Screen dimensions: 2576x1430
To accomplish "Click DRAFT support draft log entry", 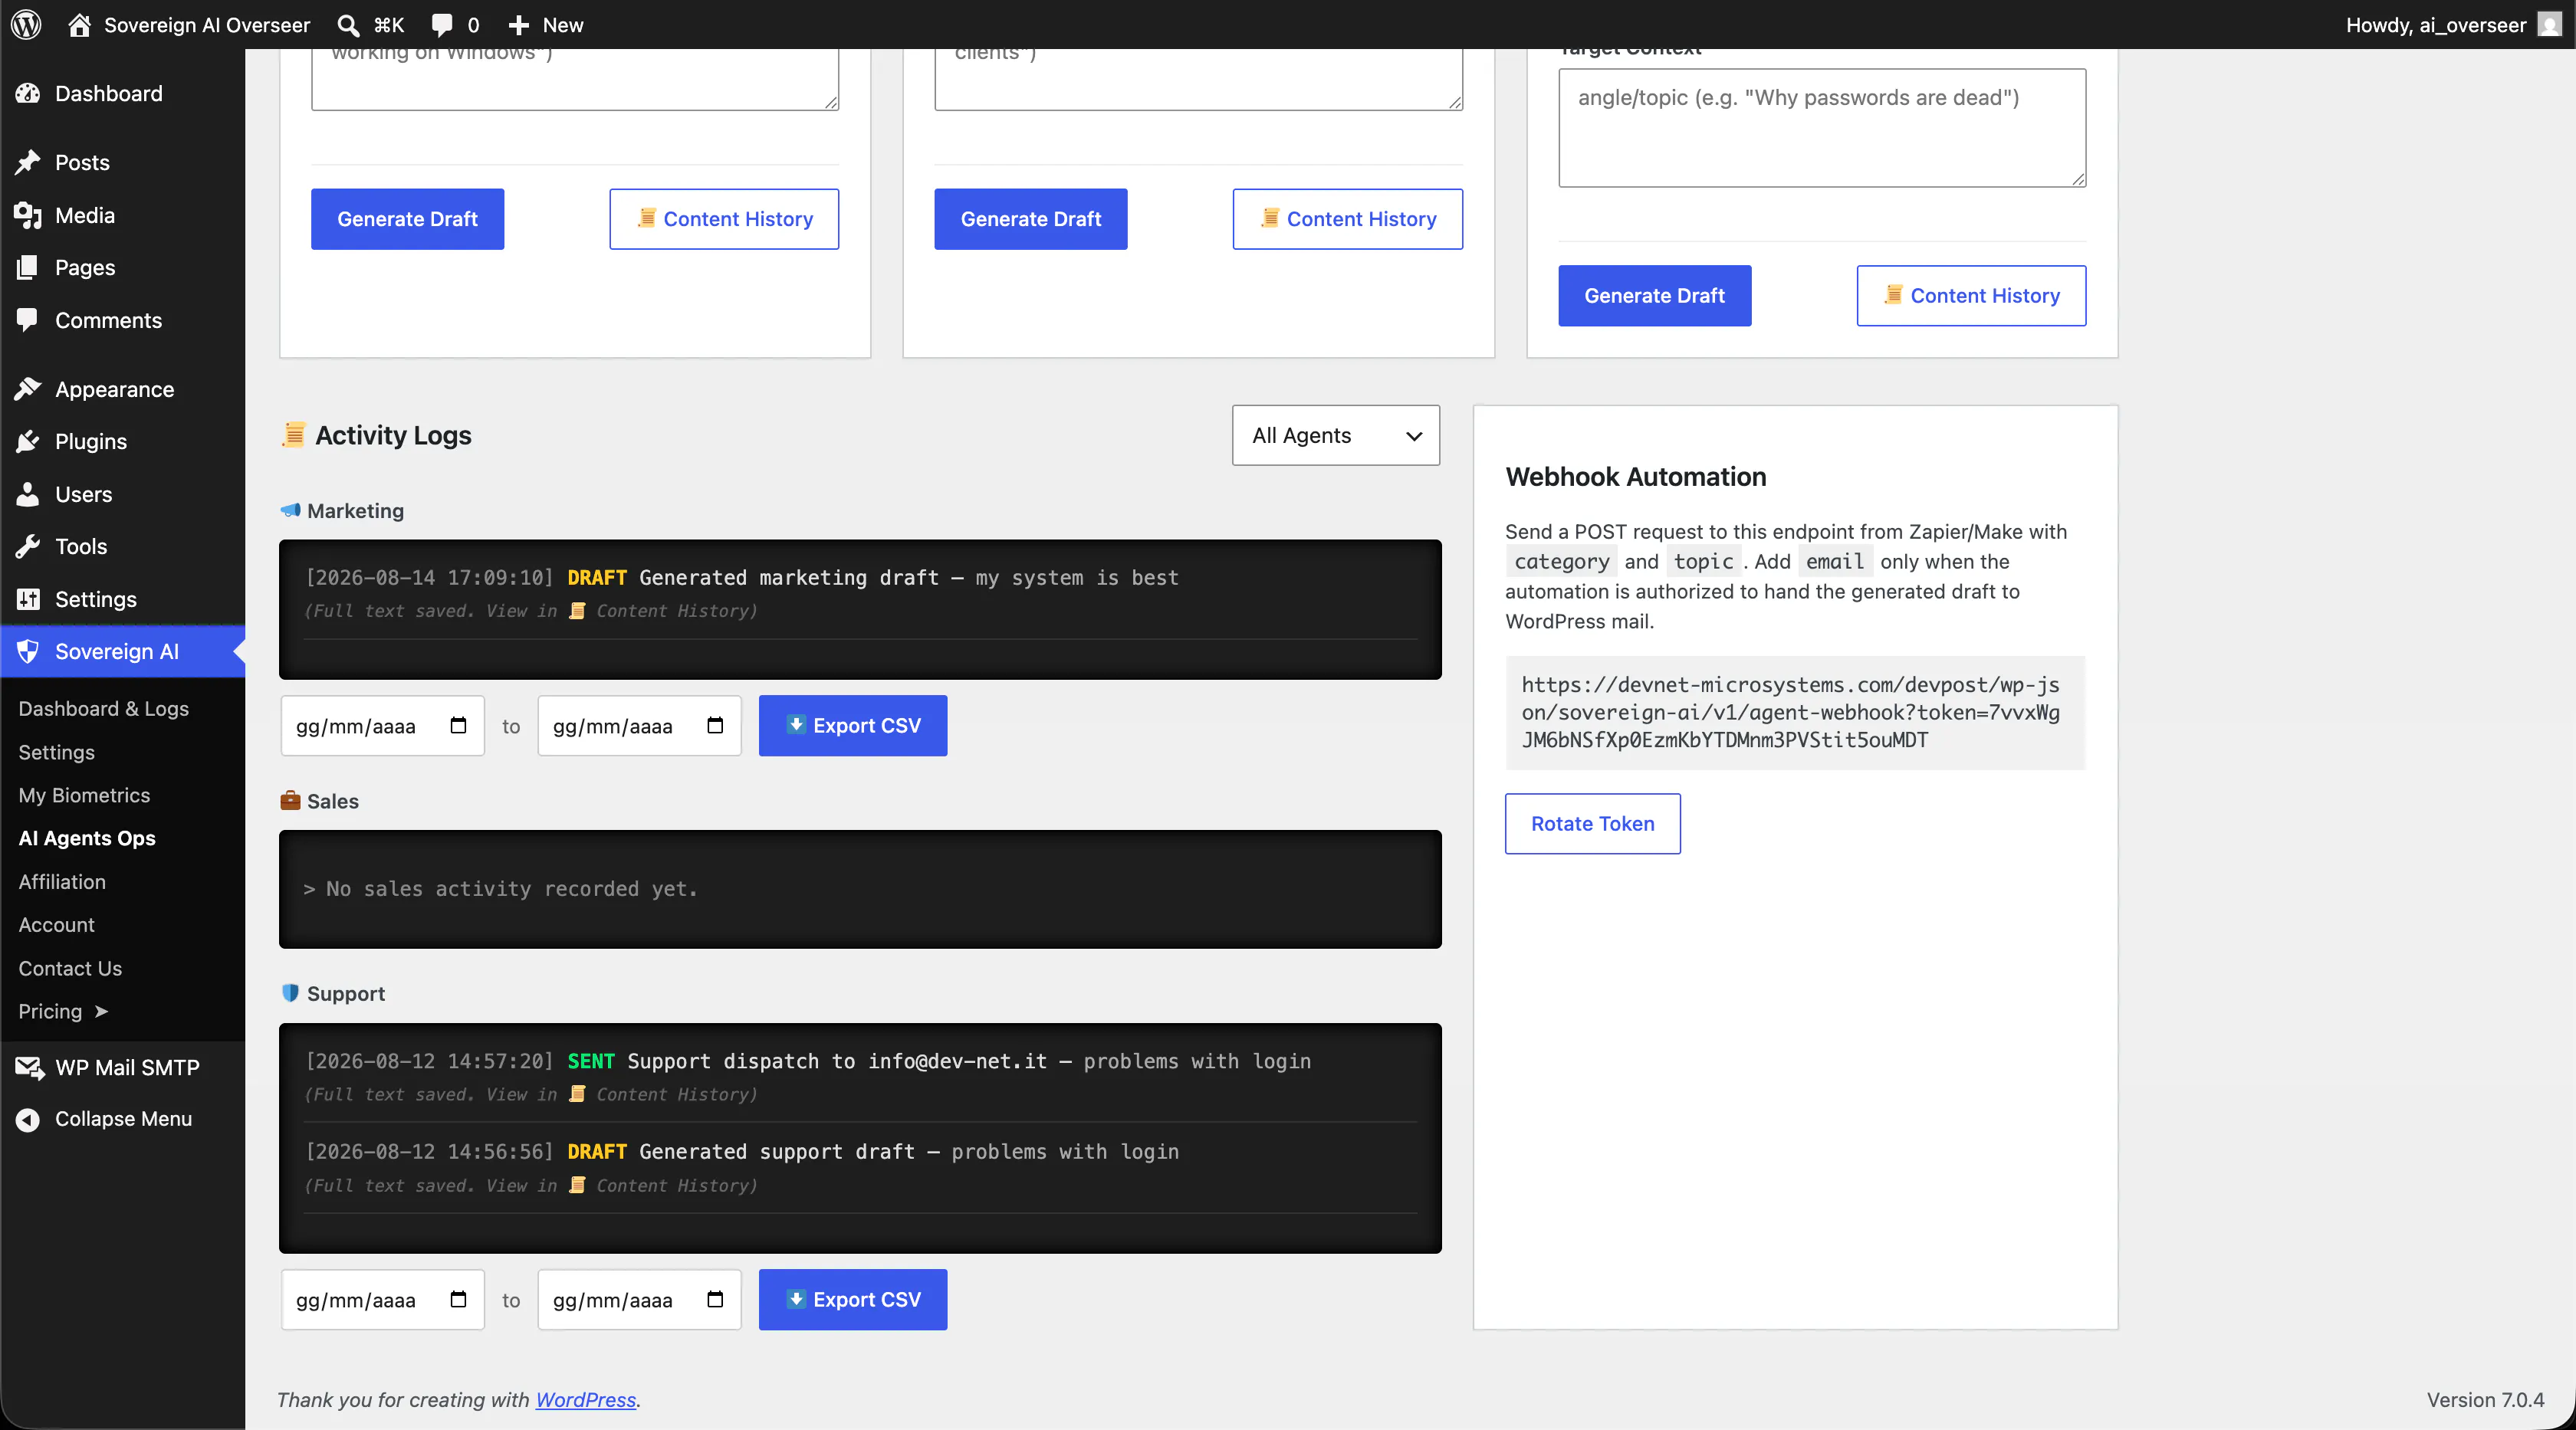I will pyautogui.click(x=860, y=1168).
